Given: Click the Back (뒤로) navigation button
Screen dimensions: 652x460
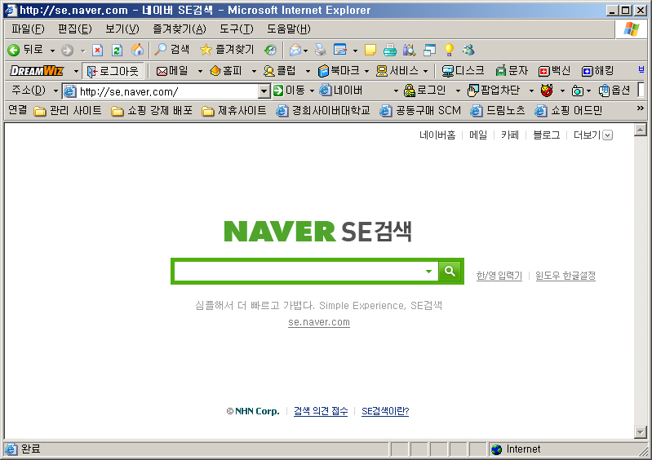Looking at the screenshot, I should (25, 51).
